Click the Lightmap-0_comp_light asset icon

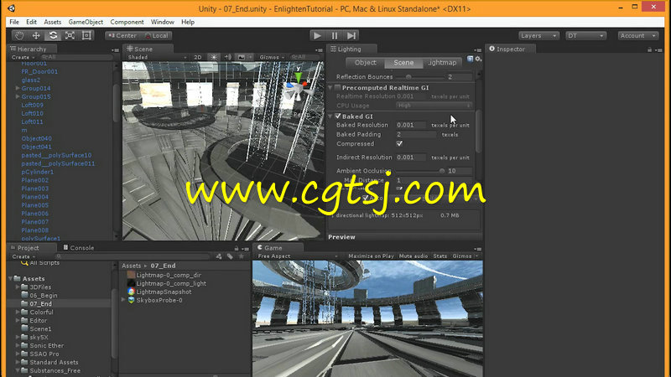coord(132,283)
